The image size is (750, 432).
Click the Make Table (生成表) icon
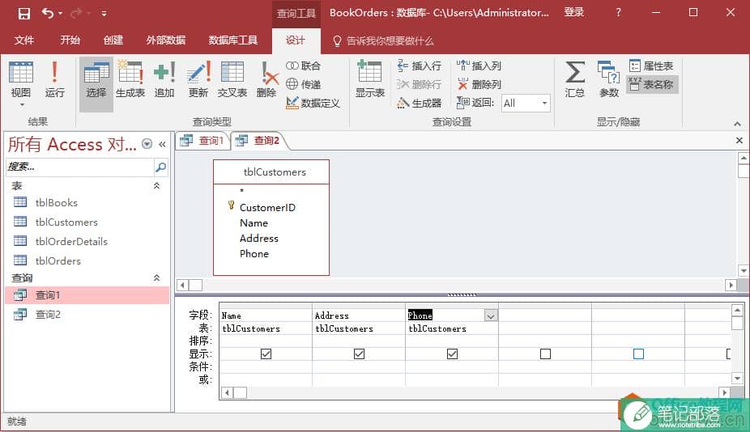[130, 78]
